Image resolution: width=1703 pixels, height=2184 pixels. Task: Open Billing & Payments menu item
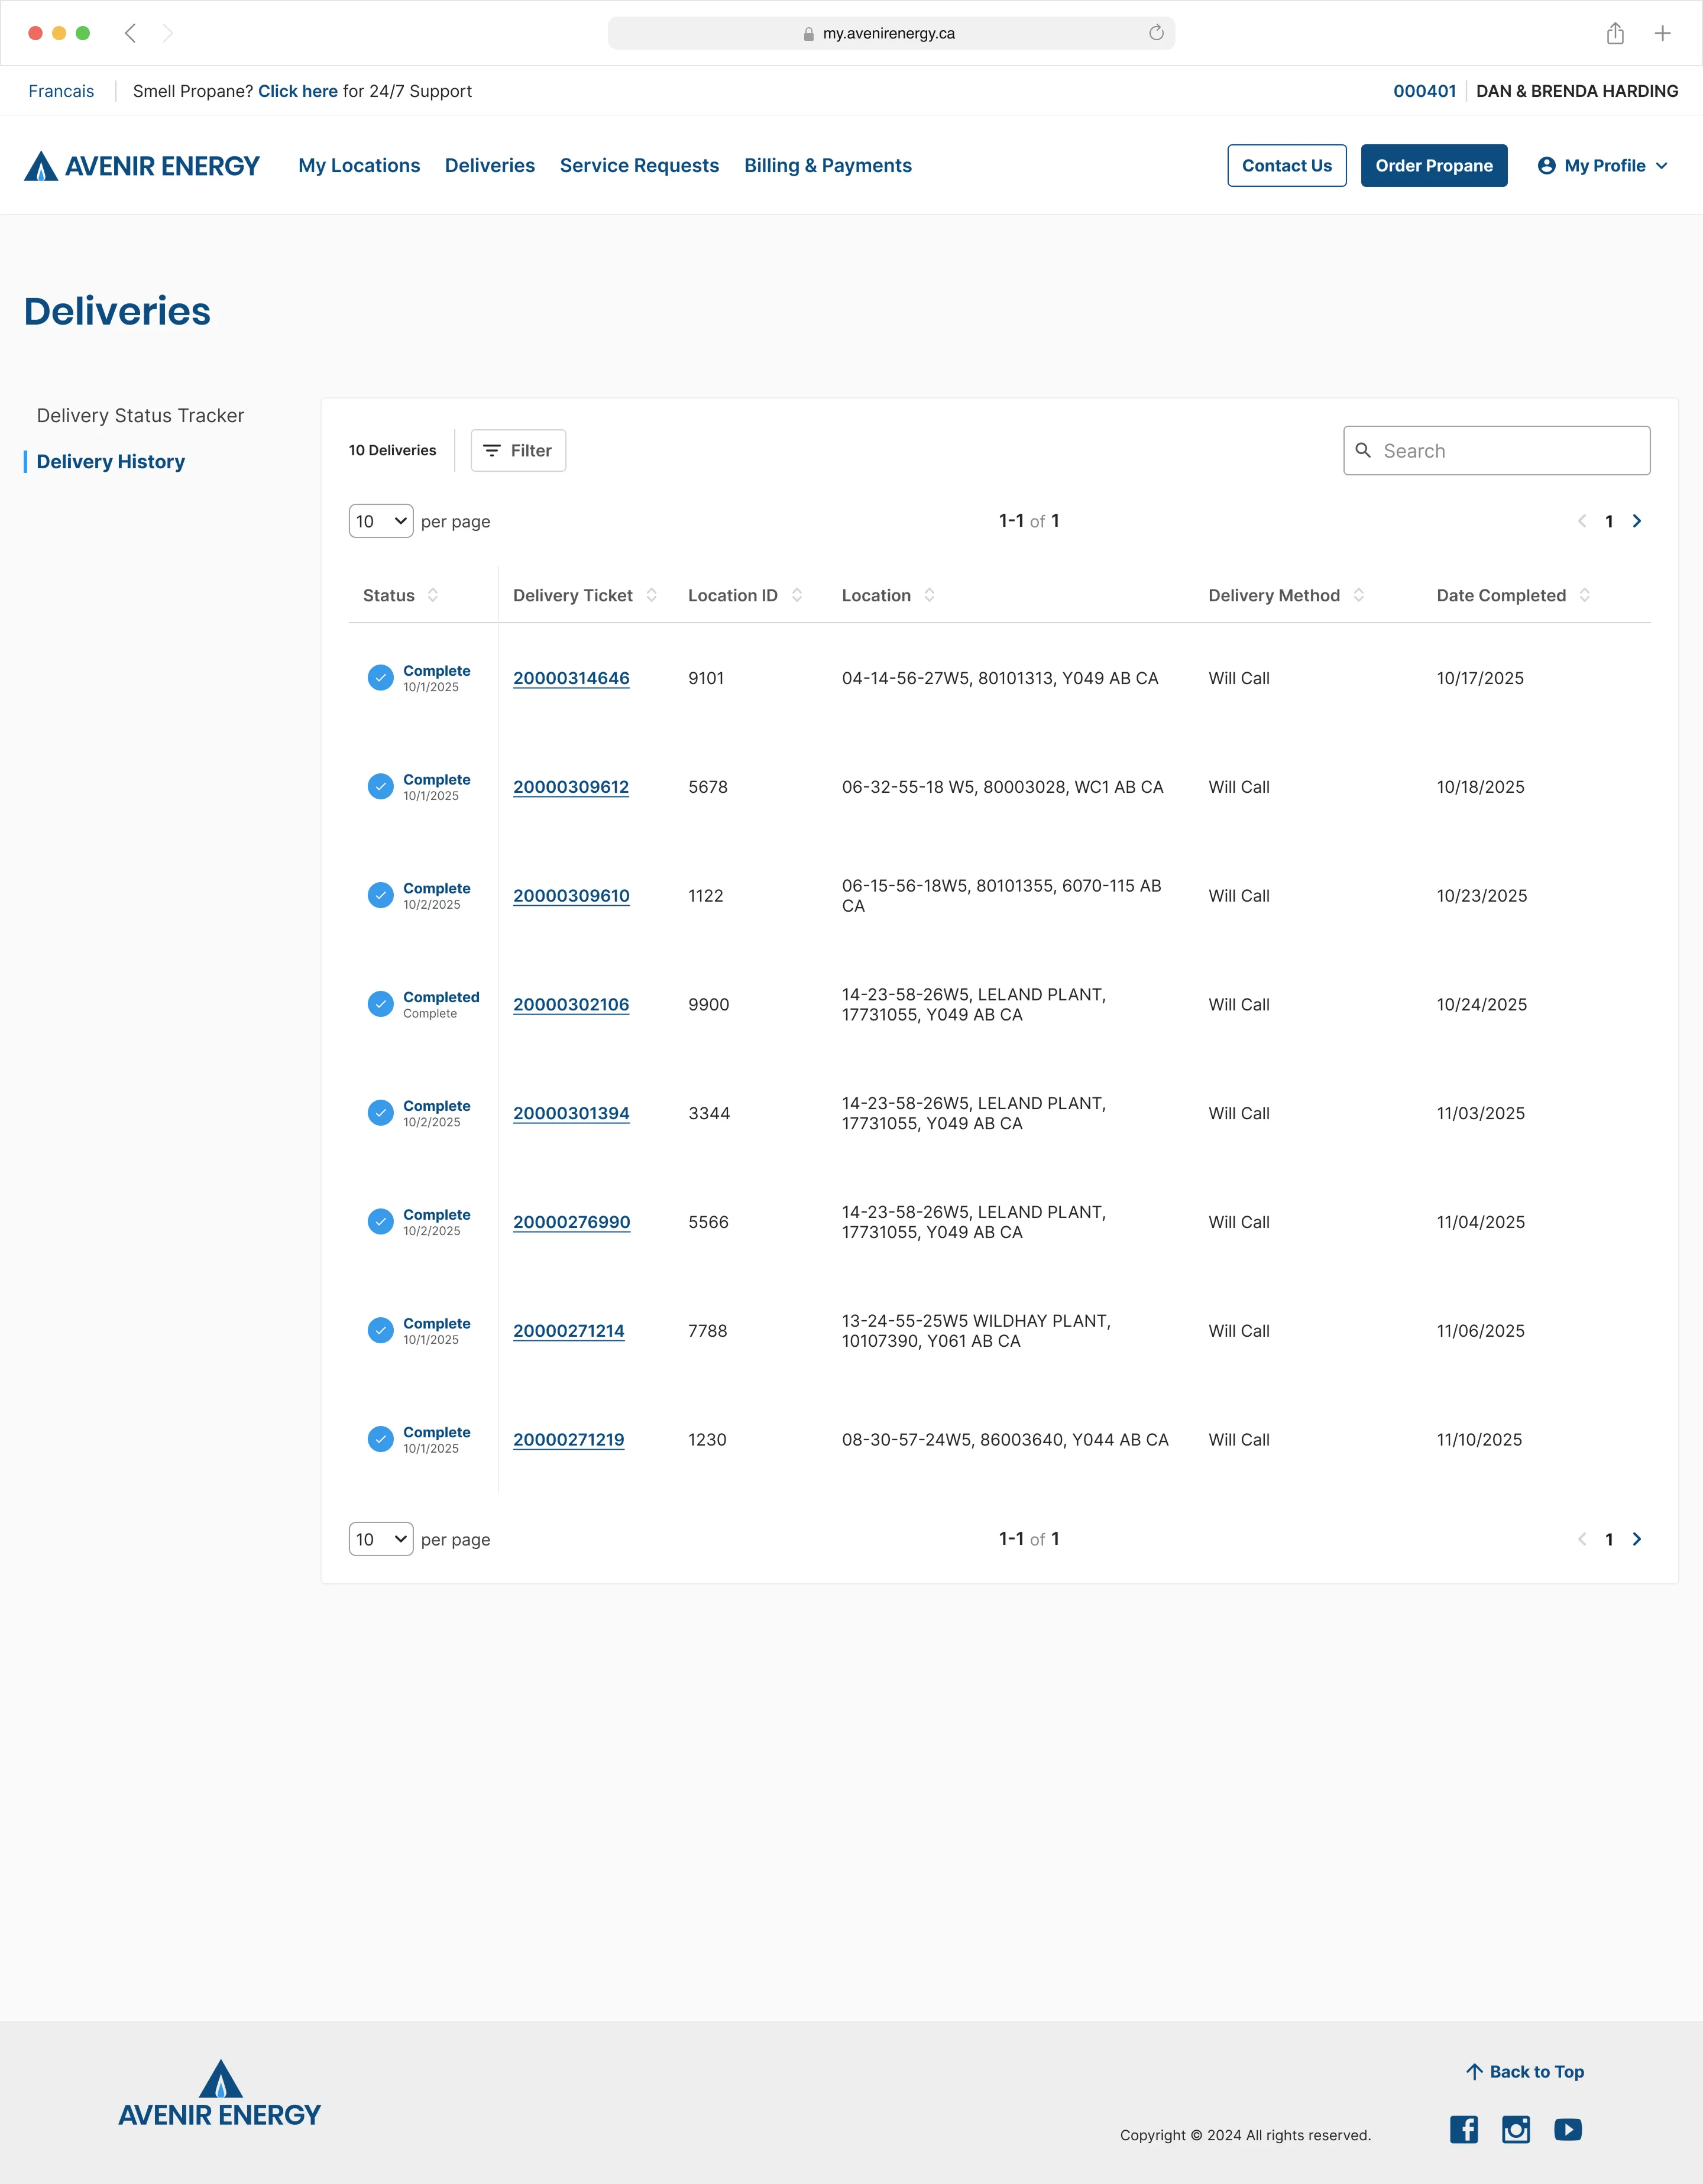[x=828, y=166]
